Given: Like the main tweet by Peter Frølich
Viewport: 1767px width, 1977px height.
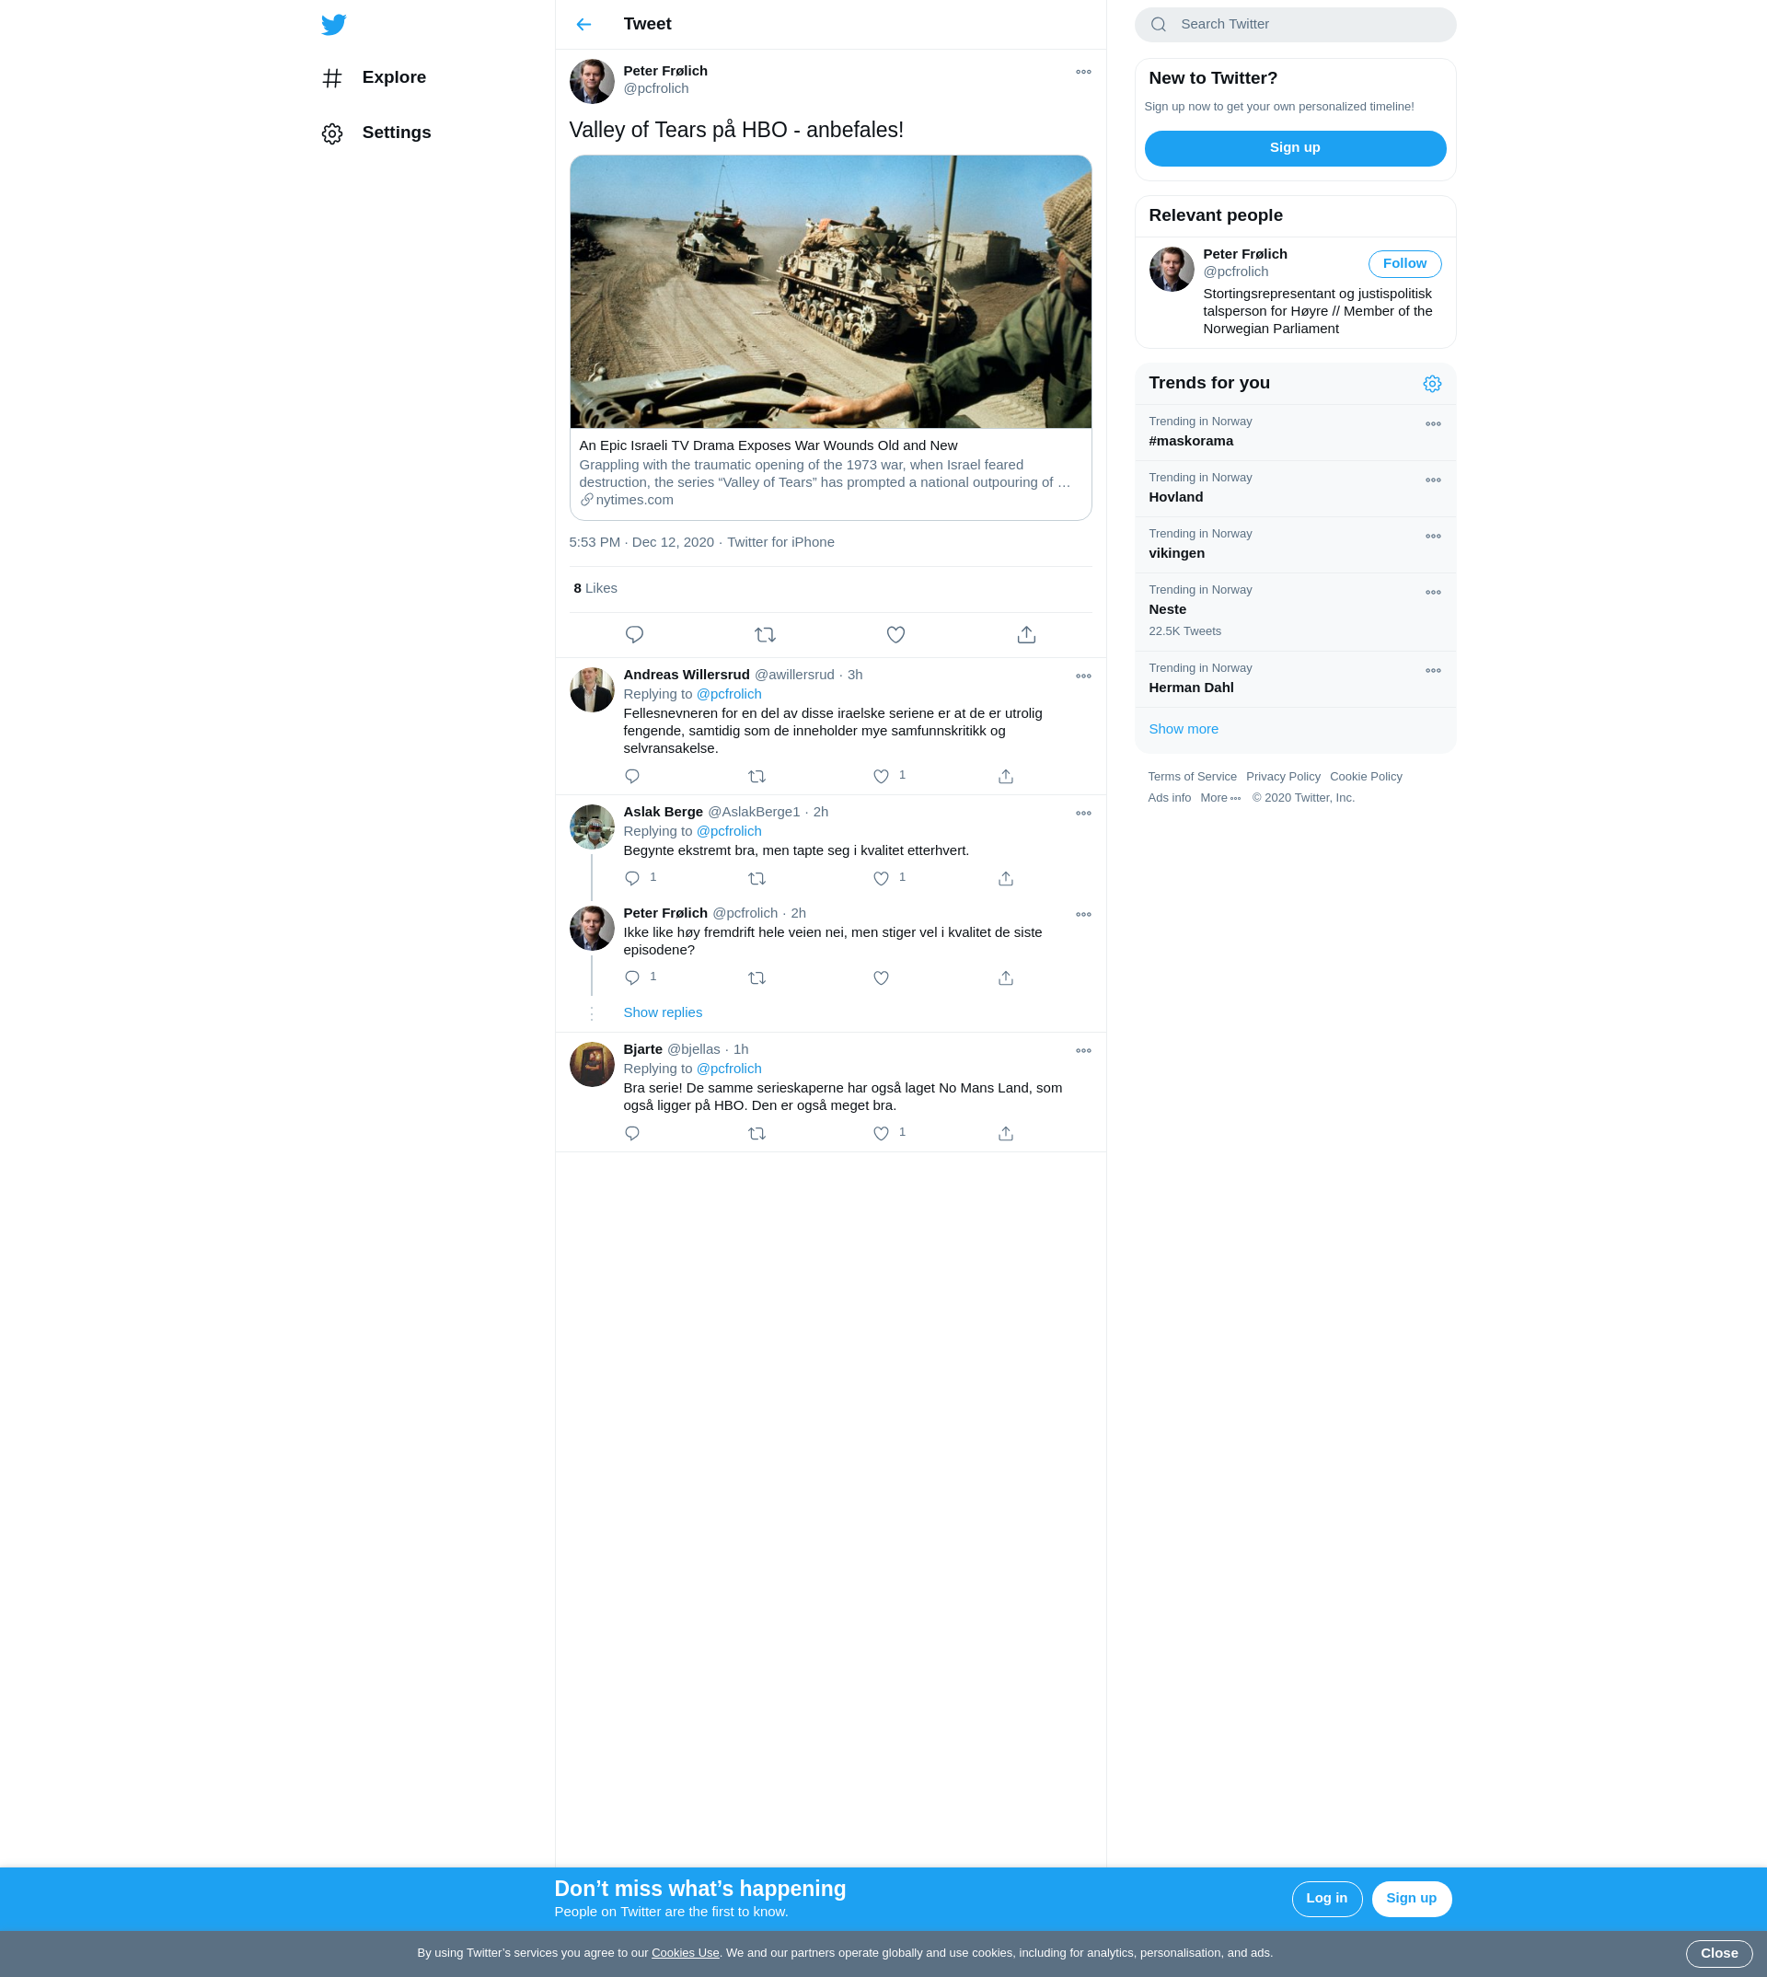Looking at the screenshot, I should point(895,635).
